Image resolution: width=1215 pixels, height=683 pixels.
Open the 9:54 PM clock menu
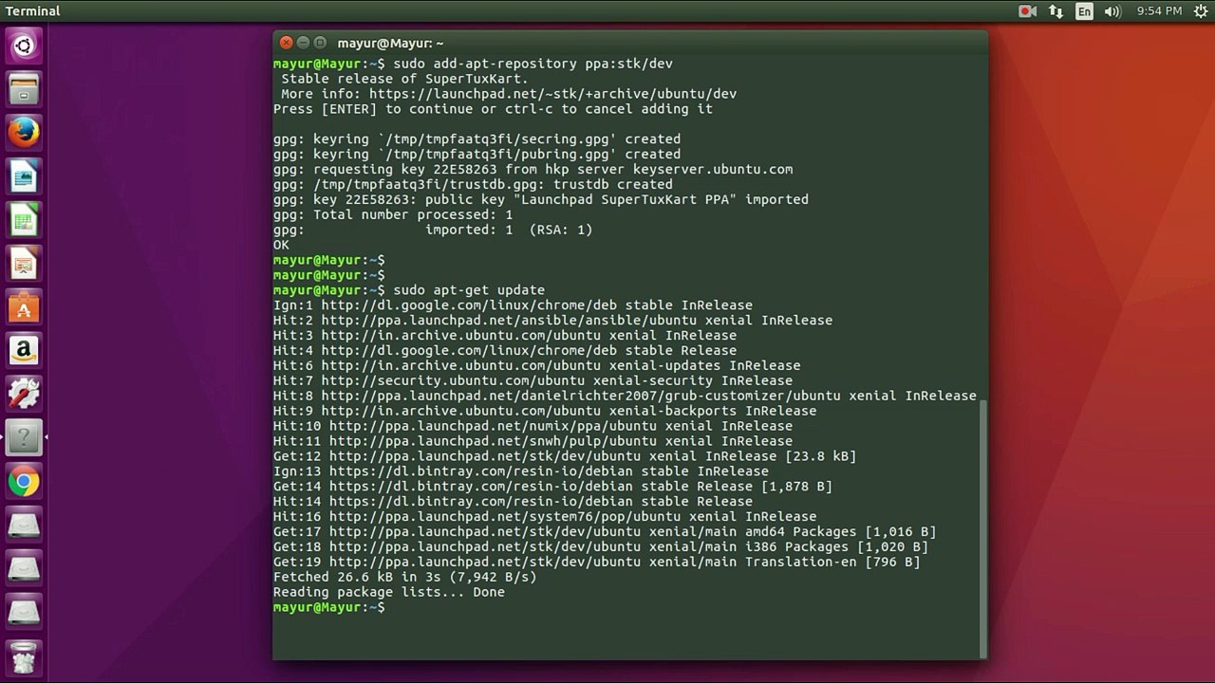click(1159, 11)
